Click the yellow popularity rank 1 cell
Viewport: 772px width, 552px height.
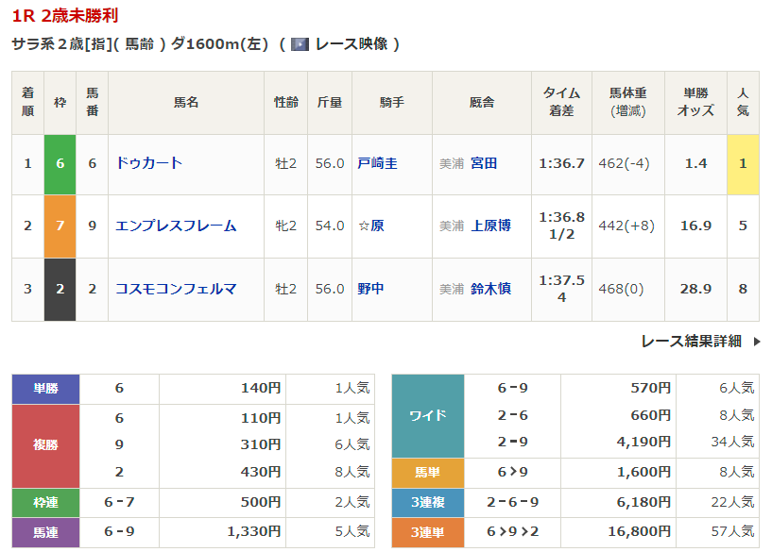pyautogui.click(x=743, y=163)
